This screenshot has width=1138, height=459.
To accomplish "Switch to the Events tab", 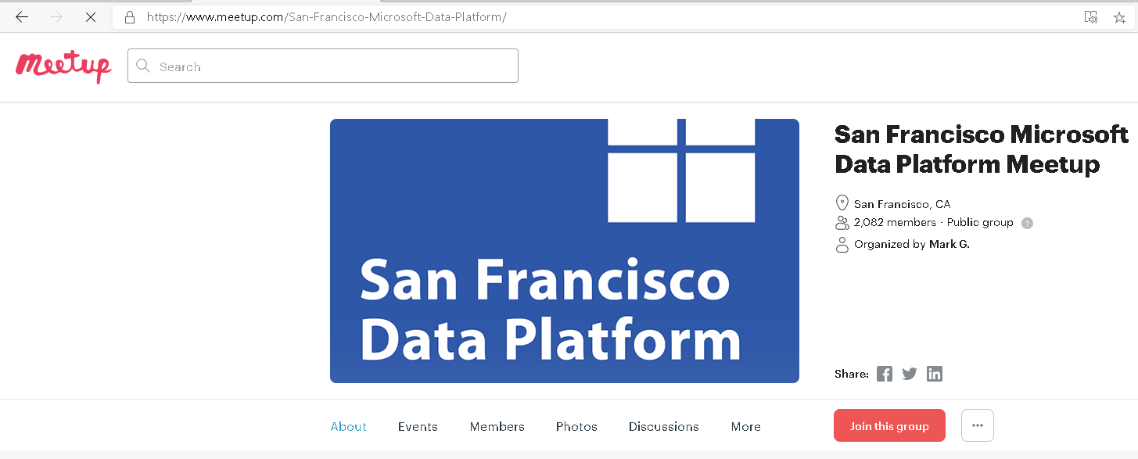I will pos(418,427).
